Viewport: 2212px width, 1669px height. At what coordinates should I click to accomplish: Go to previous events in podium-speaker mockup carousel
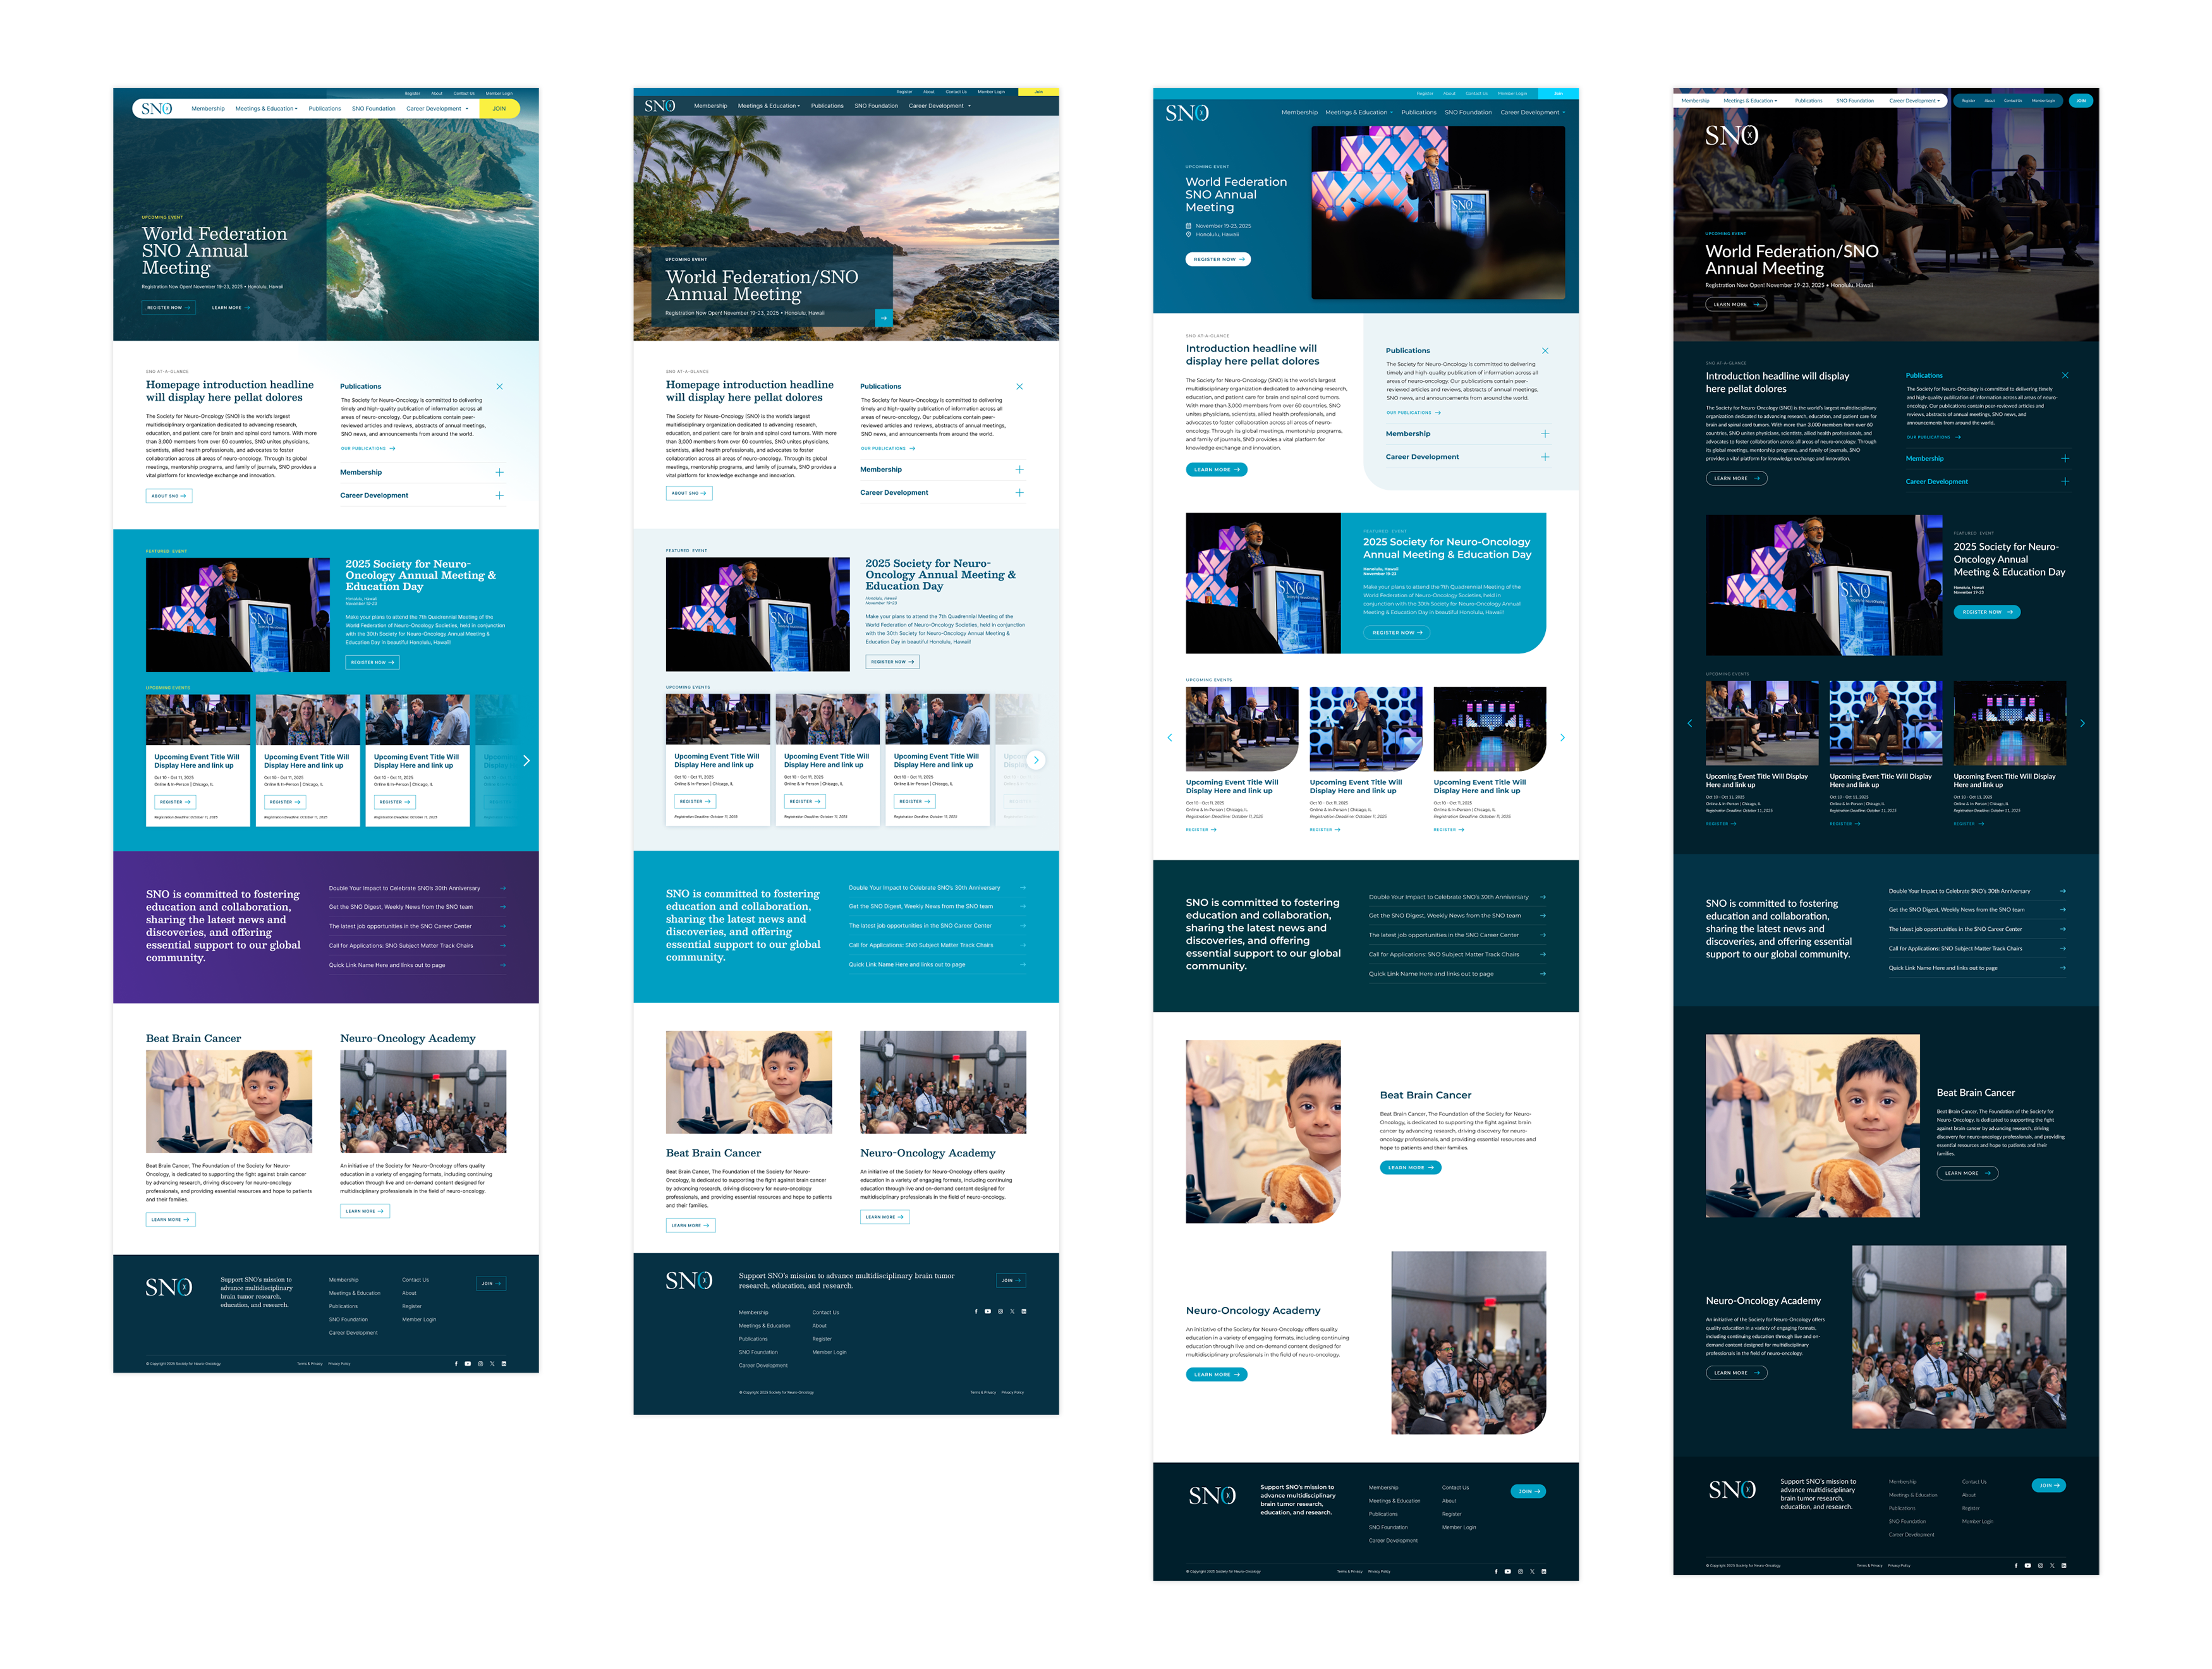coord(1170,737)
